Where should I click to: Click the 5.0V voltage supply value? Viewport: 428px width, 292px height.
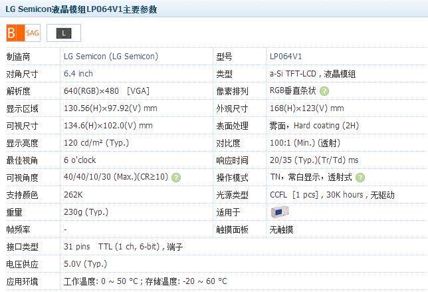coord(85,264)
